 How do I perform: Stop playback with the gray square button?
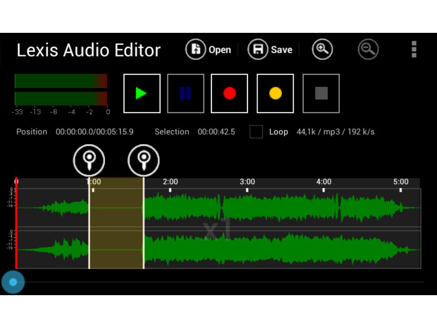point(321,93)
